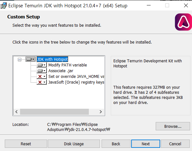This screenshot has height=151, width=192.
Task: Collapse the JDK with Hotspot tree node
Action: tap(19, 59)
